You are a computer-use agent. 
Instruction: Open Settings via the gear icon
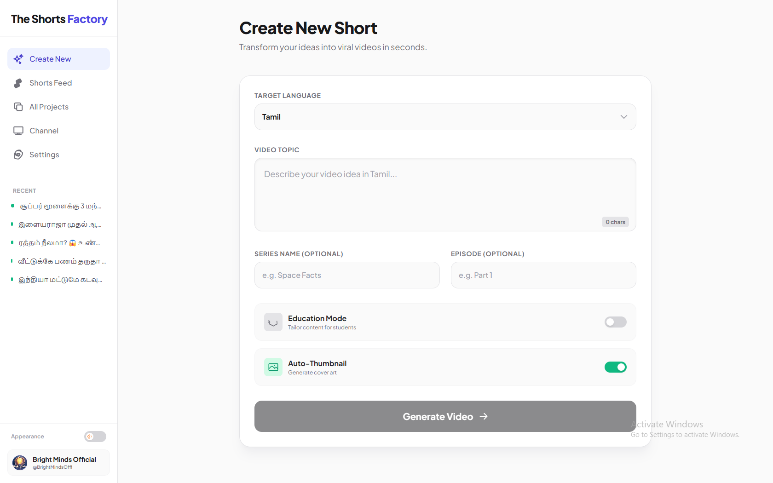pyautogui.click(x=18, y=155)
